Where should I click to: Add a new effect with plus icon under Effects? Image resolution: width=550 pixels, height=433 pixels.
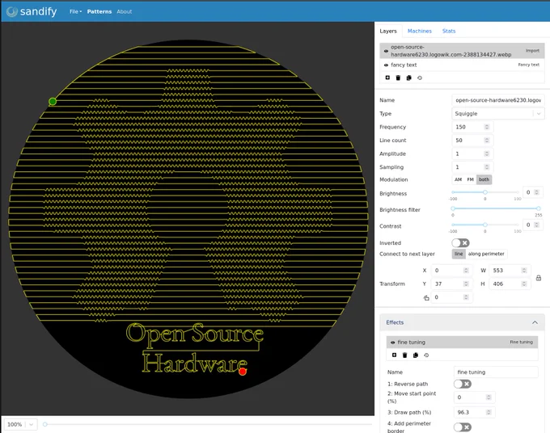coord(394,355)
